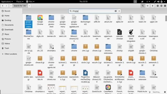Select the google-chrome-stable folder

coord(28,18)
